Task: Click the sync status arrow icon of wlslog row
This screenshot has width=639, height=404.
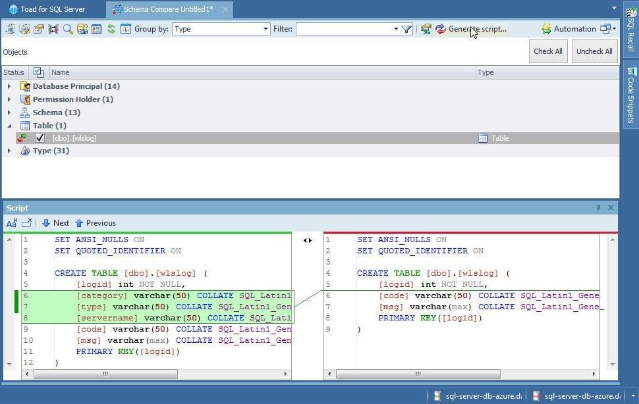Action: (22, 138)
